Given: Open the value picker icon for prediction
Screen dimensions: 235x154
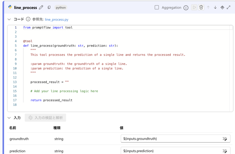Looking at the screenshot, I should pyautogui.click(x=225, y=151).
